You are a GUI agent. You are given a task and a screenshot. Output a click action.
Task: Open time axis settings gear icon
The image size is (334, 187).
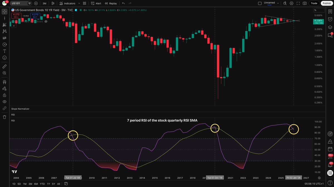click(x=319, y=178)
